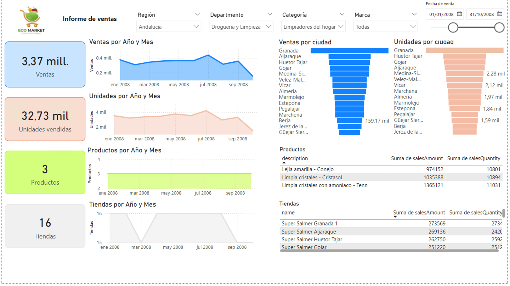Click Huetor Tajar label in Unidades por ciudad
Viewport: 510px width, 286px height.
(408, 56)
